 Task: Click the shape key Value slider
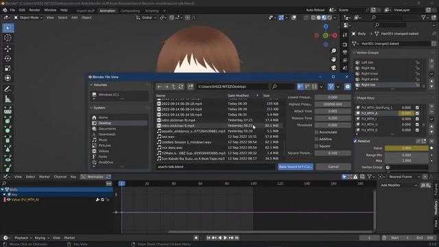406,148
